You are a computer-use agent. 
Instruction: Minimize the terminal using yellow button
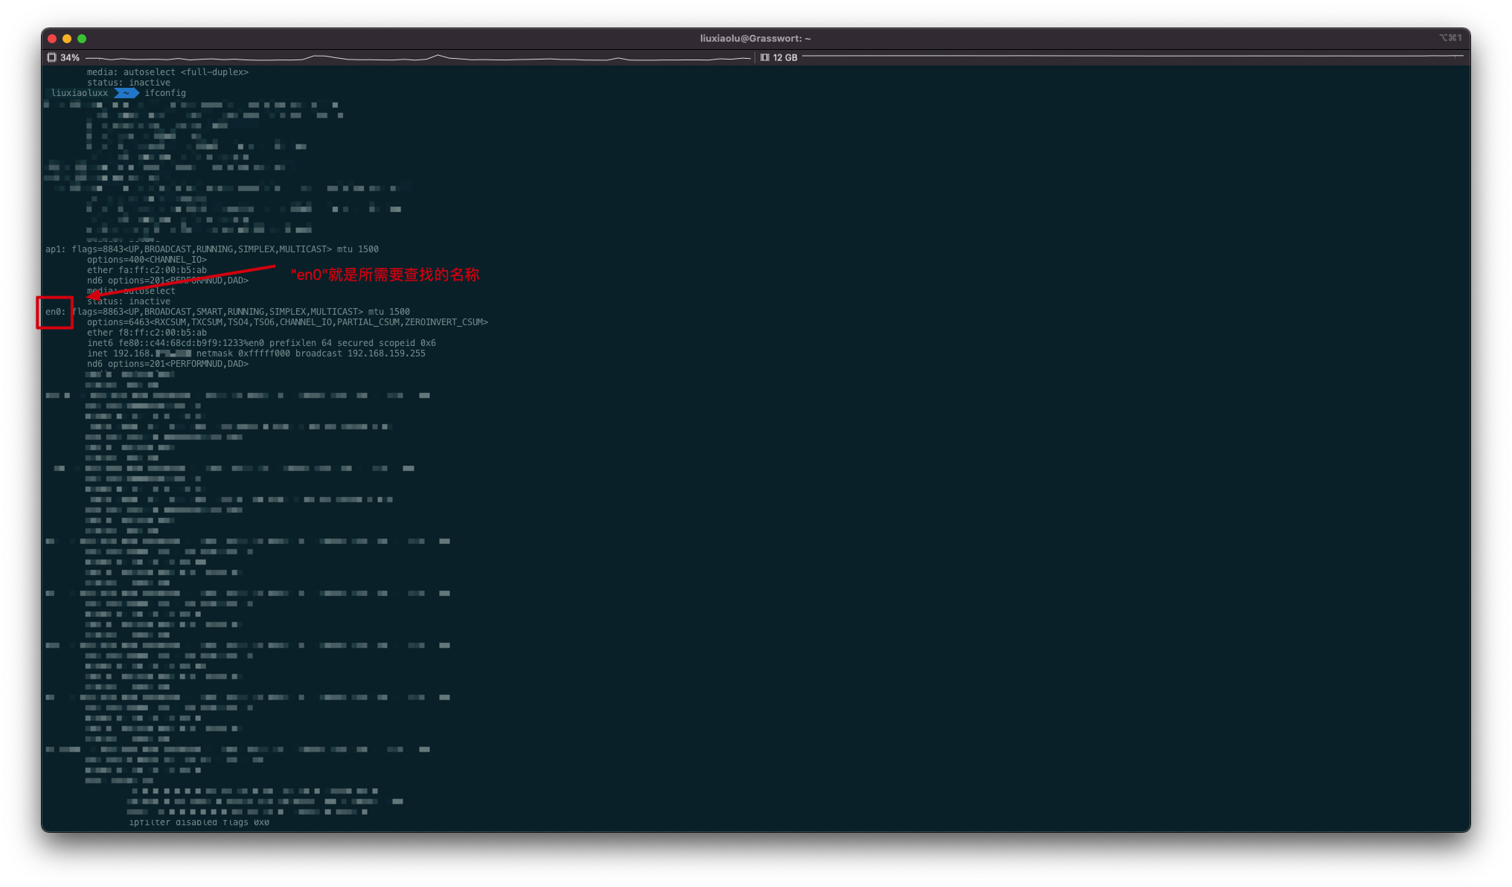(67, 39)
